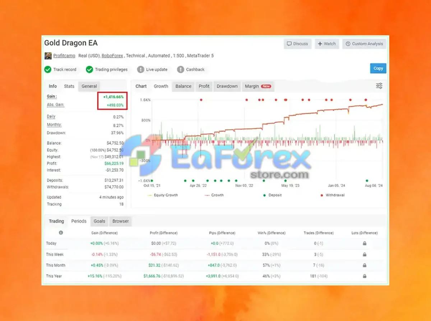Click the This Month pips +847.0

pos(213,265)
